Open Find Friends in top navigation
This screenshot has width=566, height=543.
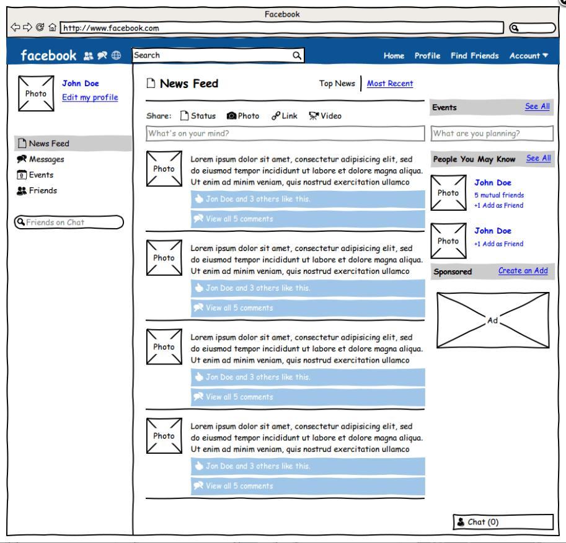click(x=475, y=56)
